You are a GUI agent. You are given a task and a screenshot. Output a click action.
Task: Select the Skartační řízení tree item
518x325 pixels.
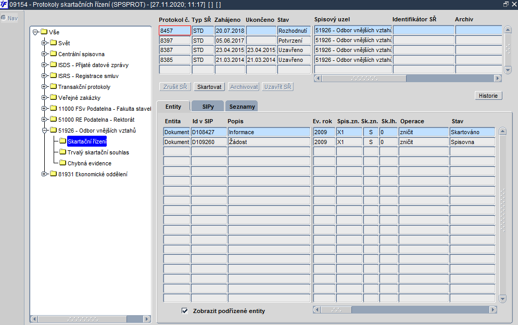pos(87,141)
